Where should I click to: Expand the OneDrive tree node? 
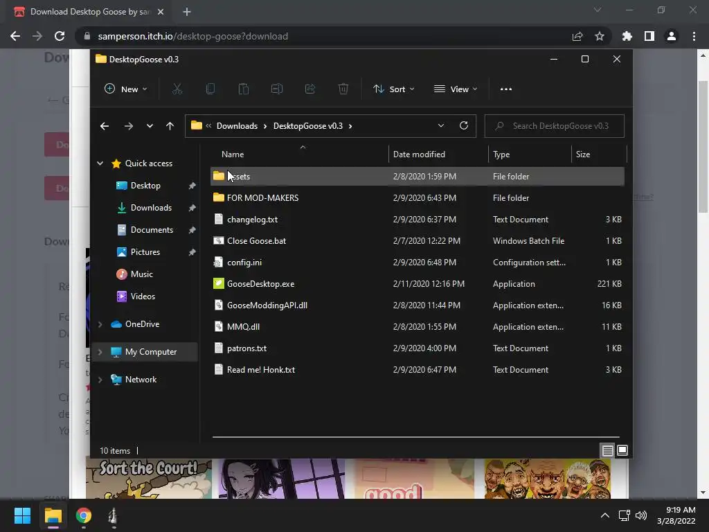[100, 324]
